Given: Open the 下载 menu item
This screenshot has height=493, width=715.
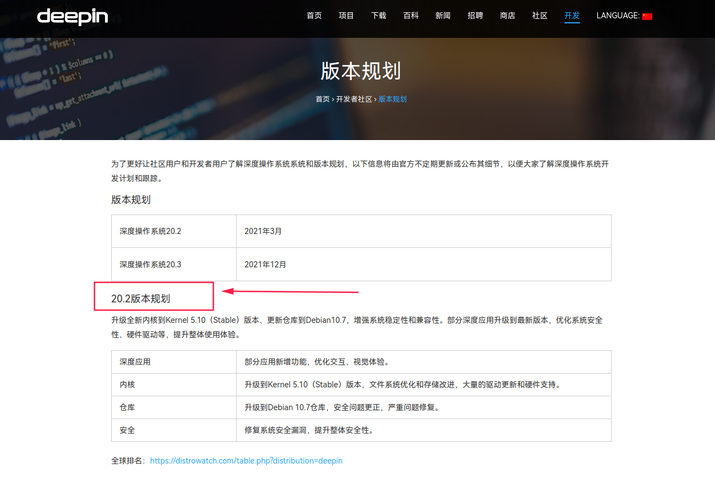Looking at the screenshot, I should pos(379,16).
